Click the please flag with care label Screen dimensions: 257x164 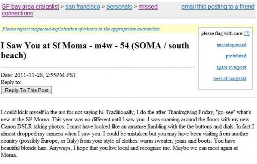coord(222,33)
